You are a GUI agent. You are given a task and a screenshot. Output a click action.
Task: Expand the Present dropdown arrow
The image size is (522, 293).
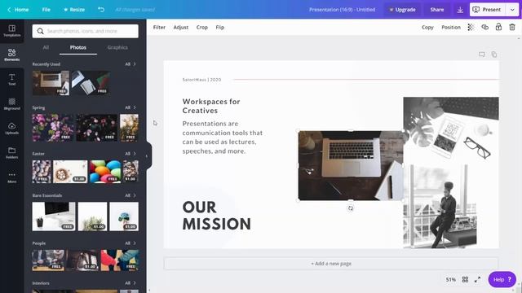(512, 10)
